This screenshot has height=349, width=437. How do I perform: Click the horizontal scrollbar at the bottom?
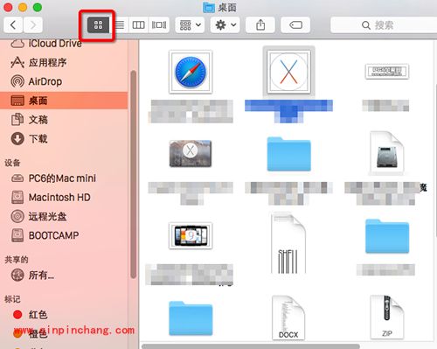tap(251, 346)
